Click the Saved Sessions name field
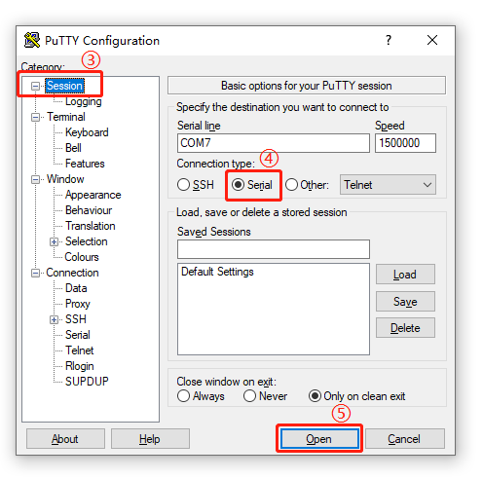Image resolution: width=483 pixels, height=479 pixels. [x=274, y=249]
